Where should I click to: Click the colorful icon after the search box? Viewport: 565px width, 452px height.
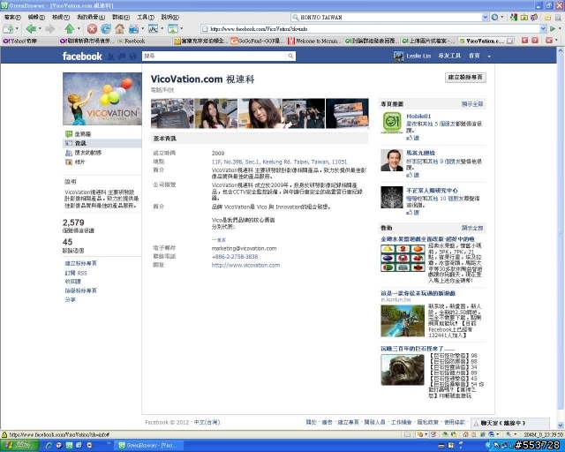(x=514, y=17)
